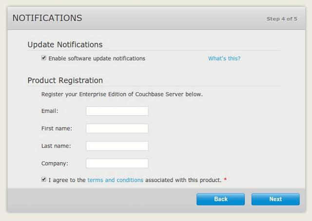Screen dimensions: 312x221
Task: Click the "Last name:" label text
Action: 56,146
